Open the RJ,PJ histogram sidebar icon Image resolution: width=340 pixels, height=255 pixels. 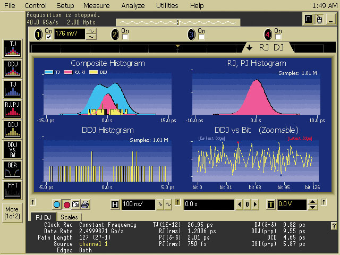[x=12, y=109]
